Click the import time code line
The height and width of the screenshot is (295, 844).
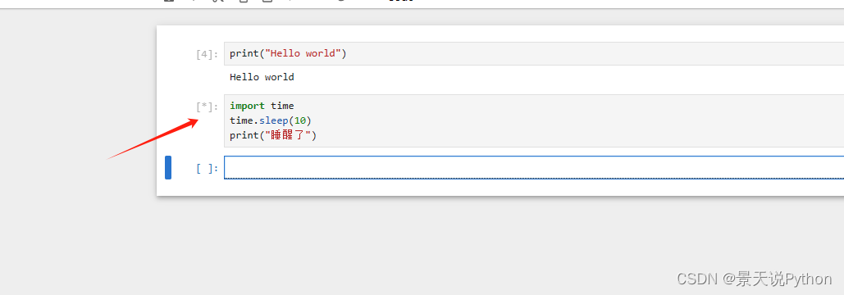[x=262, y=106]
